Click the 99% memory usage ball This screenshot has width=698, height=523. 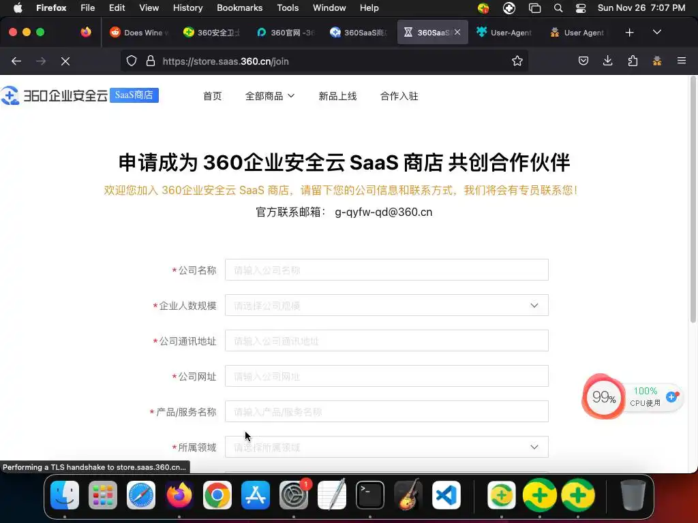pyautogui.click(x=604, y=397)
